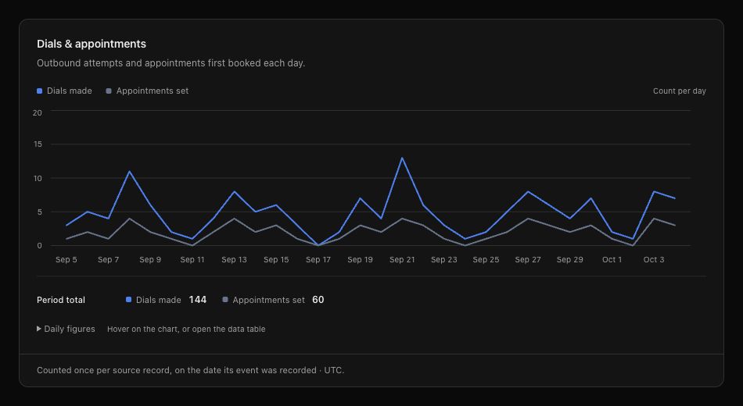
Task: Click the Sep 13 axis label
Action: (234, 259)
